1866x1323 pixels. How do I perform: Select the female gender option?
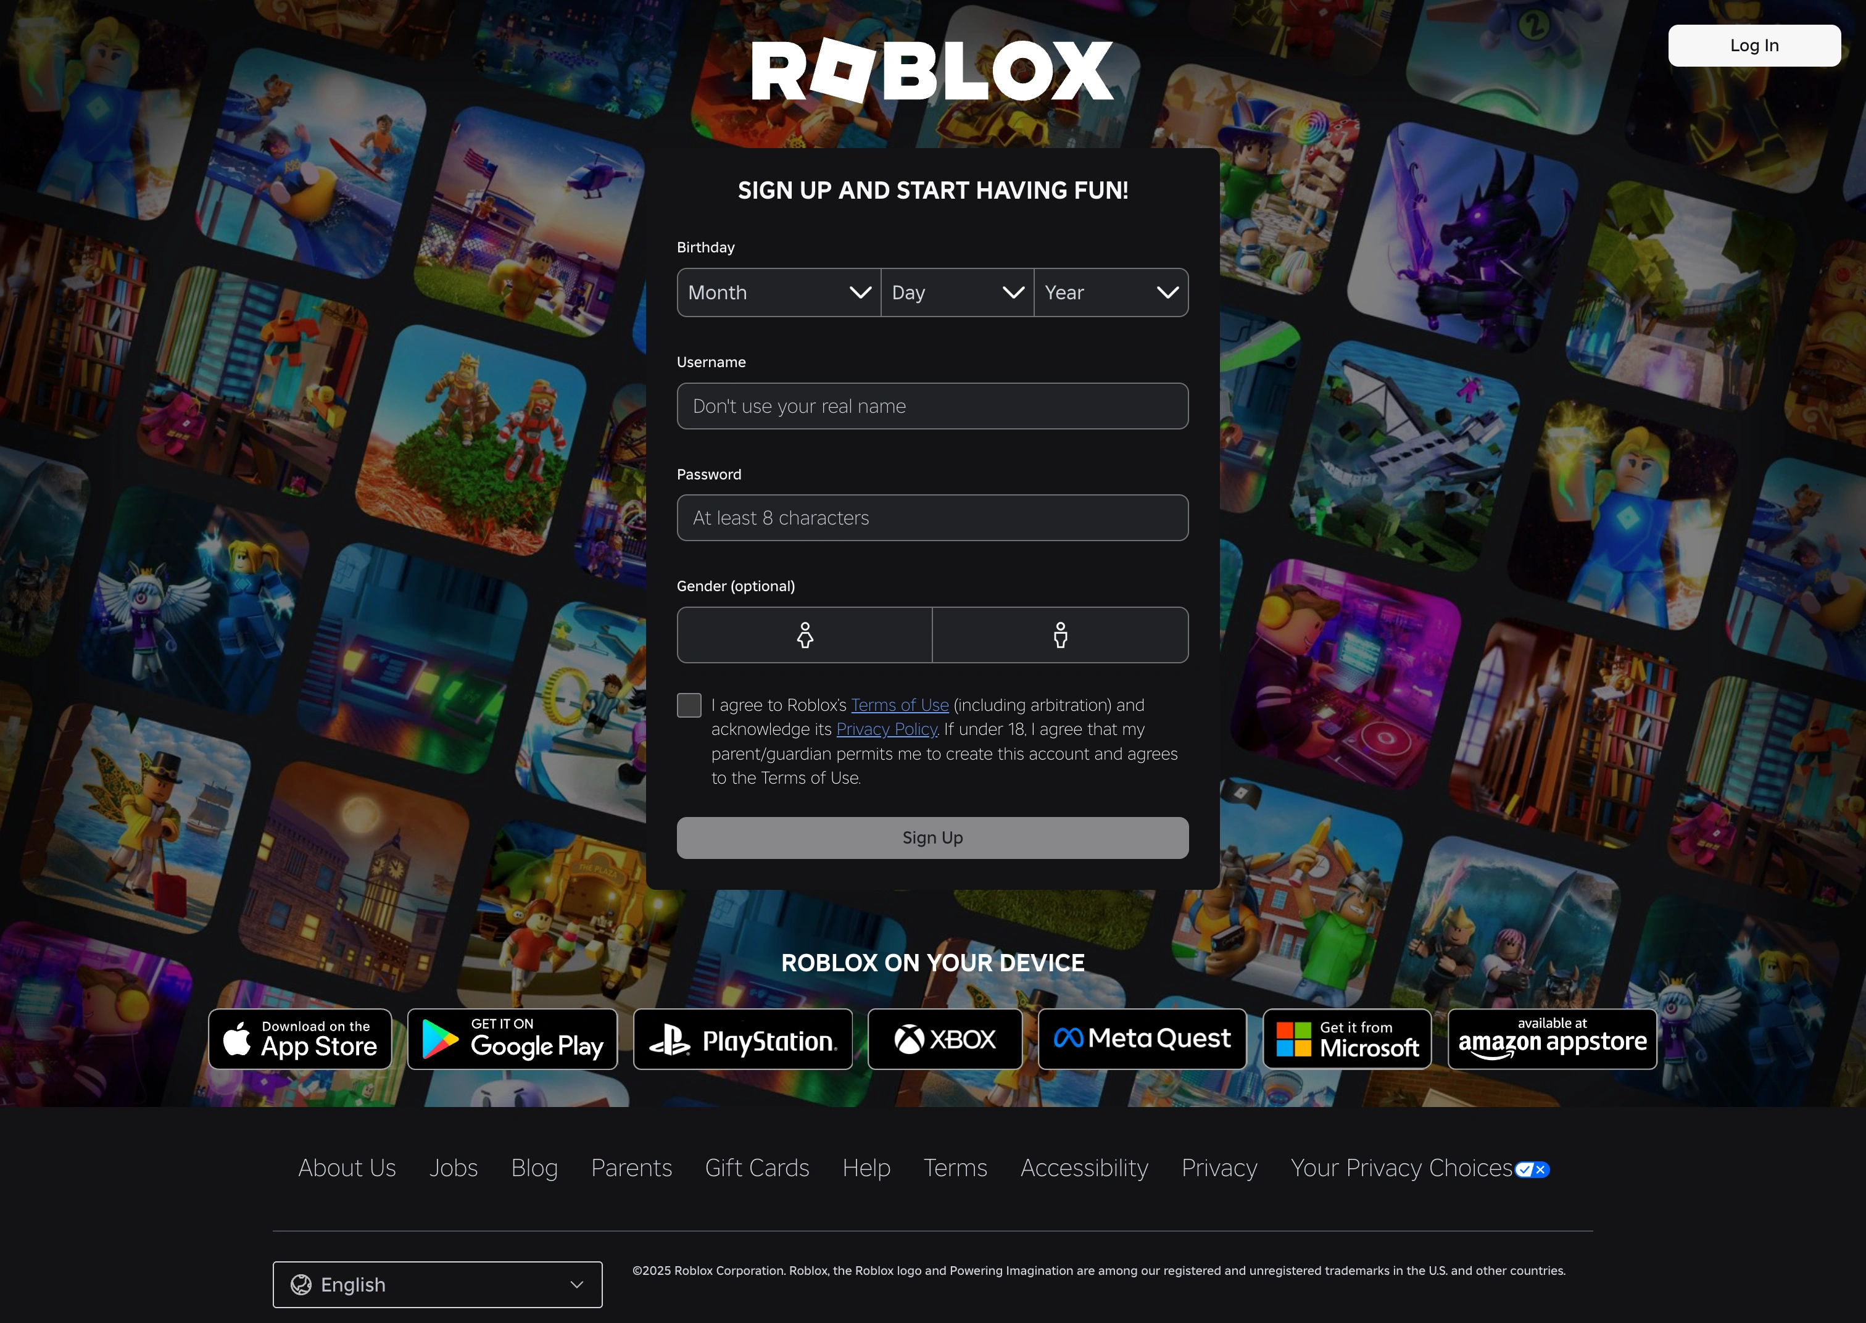[x=804, y=634]
